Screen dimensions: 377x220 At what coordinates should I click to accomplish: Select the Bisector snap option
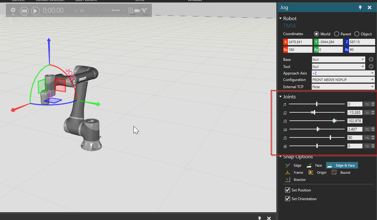pos(295,180)
